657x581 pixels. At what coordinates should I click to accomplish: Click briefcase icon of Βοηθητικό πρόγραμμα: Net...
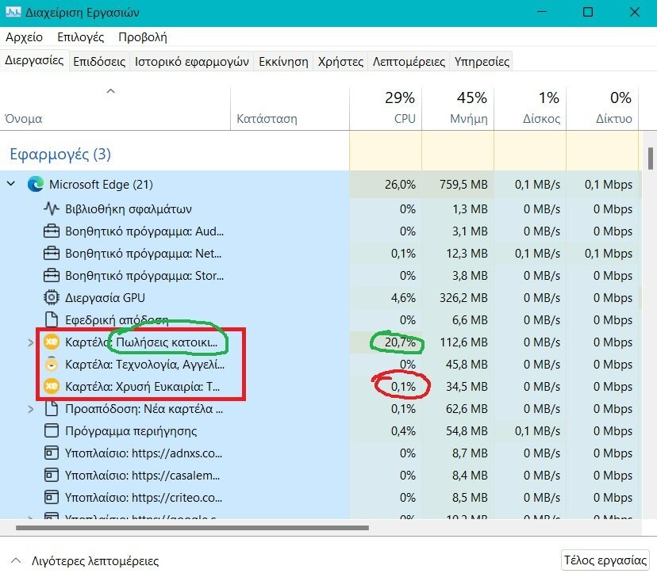(x=51, y=253)
